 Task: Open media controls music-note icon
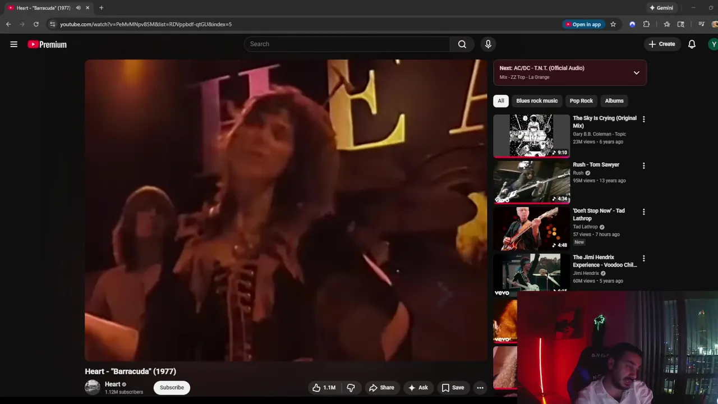tap(701, 24)
